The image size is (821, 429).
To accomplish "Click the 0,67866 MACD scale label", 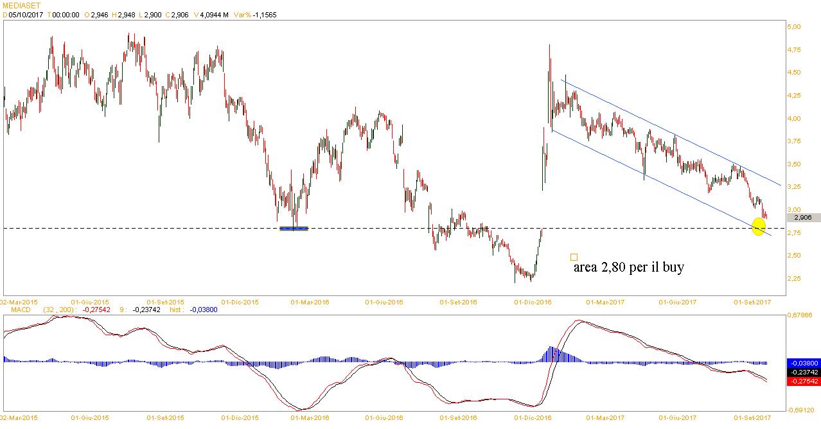I will 800,315.
